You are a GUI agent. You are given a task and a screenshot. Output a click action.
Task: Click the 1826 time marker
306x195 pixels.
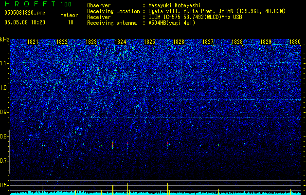pos(179,42)
